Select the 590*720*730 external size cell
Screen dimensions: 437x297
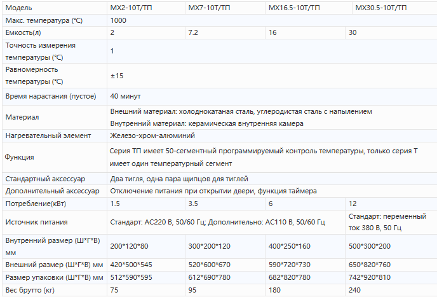coord(290,265)
